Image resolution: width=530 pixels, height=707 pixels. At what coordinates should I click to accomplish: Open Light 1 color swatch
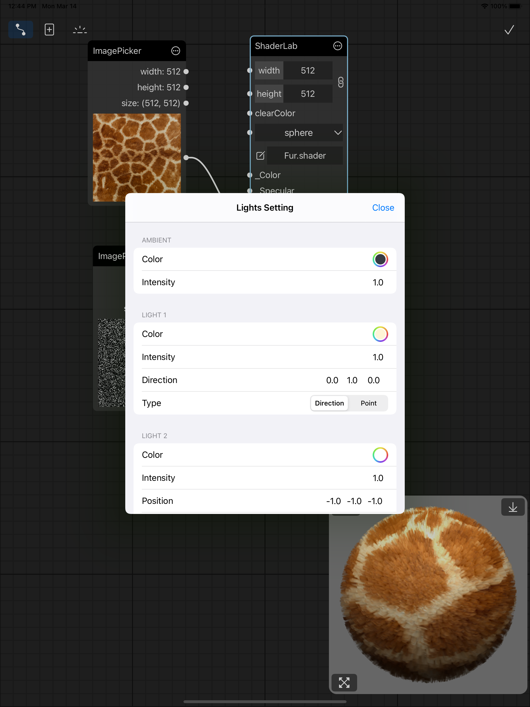coord(380,334)
